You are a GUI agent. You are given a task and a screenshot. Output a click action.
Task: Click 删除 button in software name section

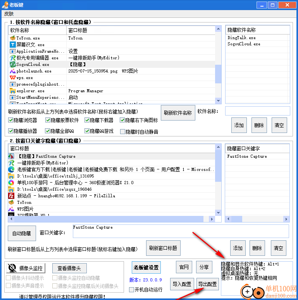259,125
